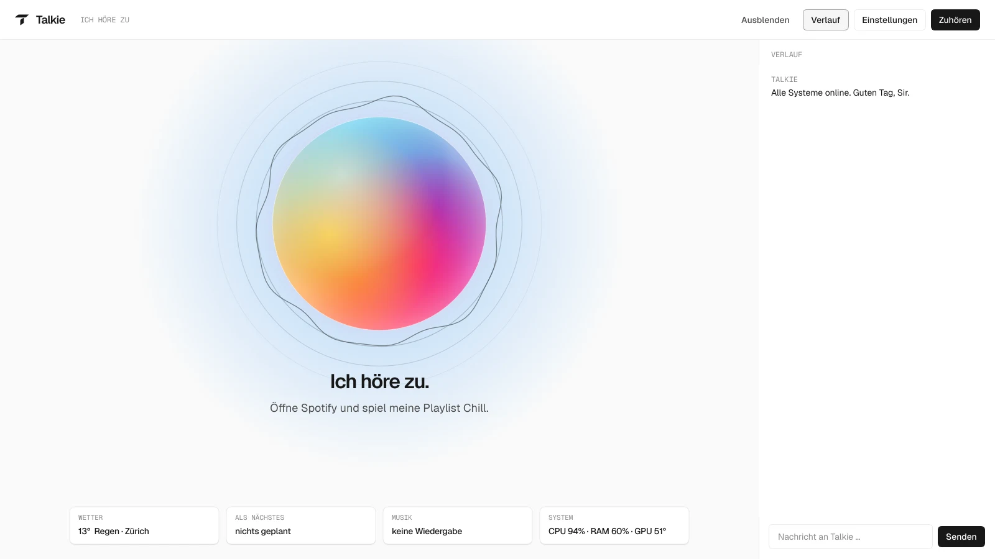The height and width of the screenshot is (559, 995).
Task: Click the 'Alle Systeme online' message
Action: (x=840, y=93)
